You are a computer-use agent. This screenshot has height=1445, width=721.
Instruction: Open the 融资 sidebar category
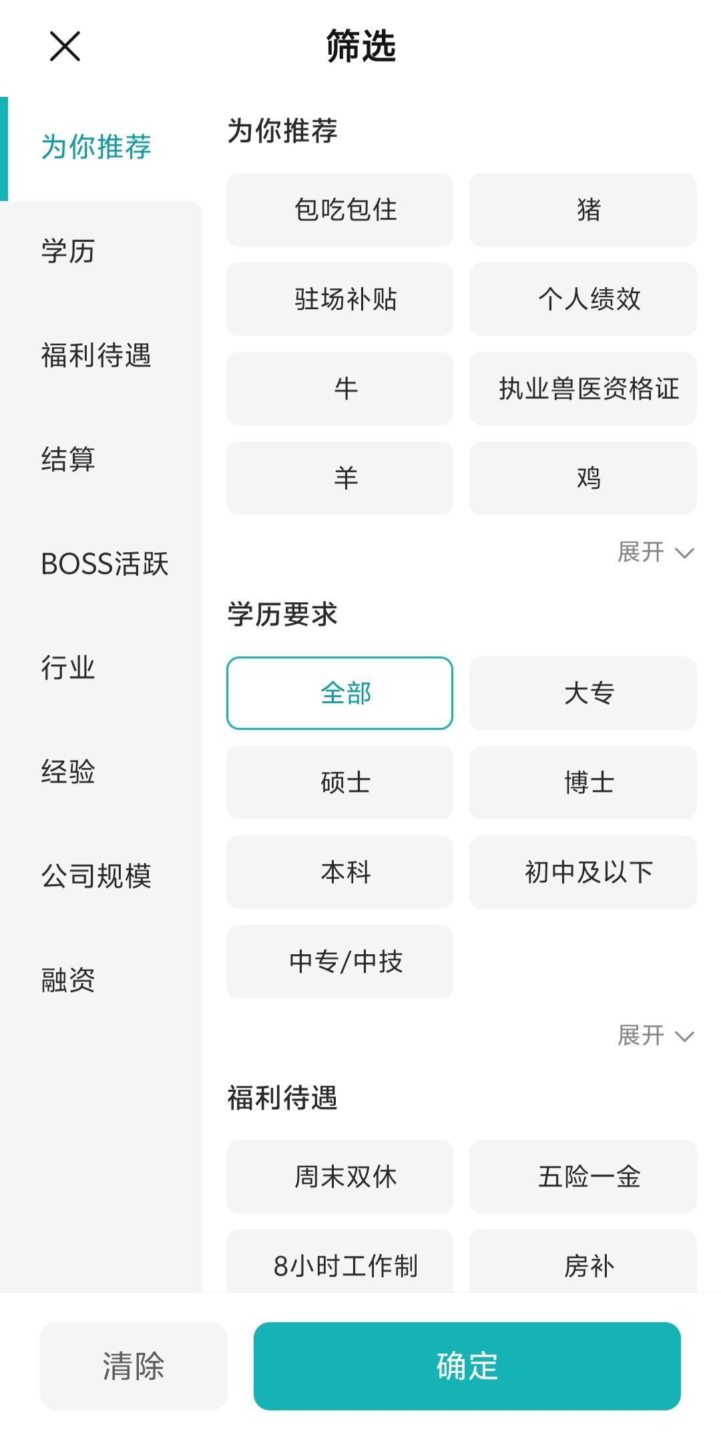tap(68, 980)
